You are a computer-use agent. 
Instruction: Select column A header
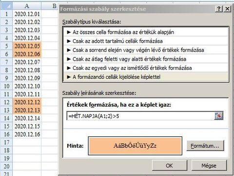27,6
